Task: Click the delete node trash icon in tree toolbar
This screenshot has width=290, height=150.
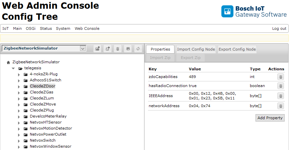Action: (x=118, y=49)
